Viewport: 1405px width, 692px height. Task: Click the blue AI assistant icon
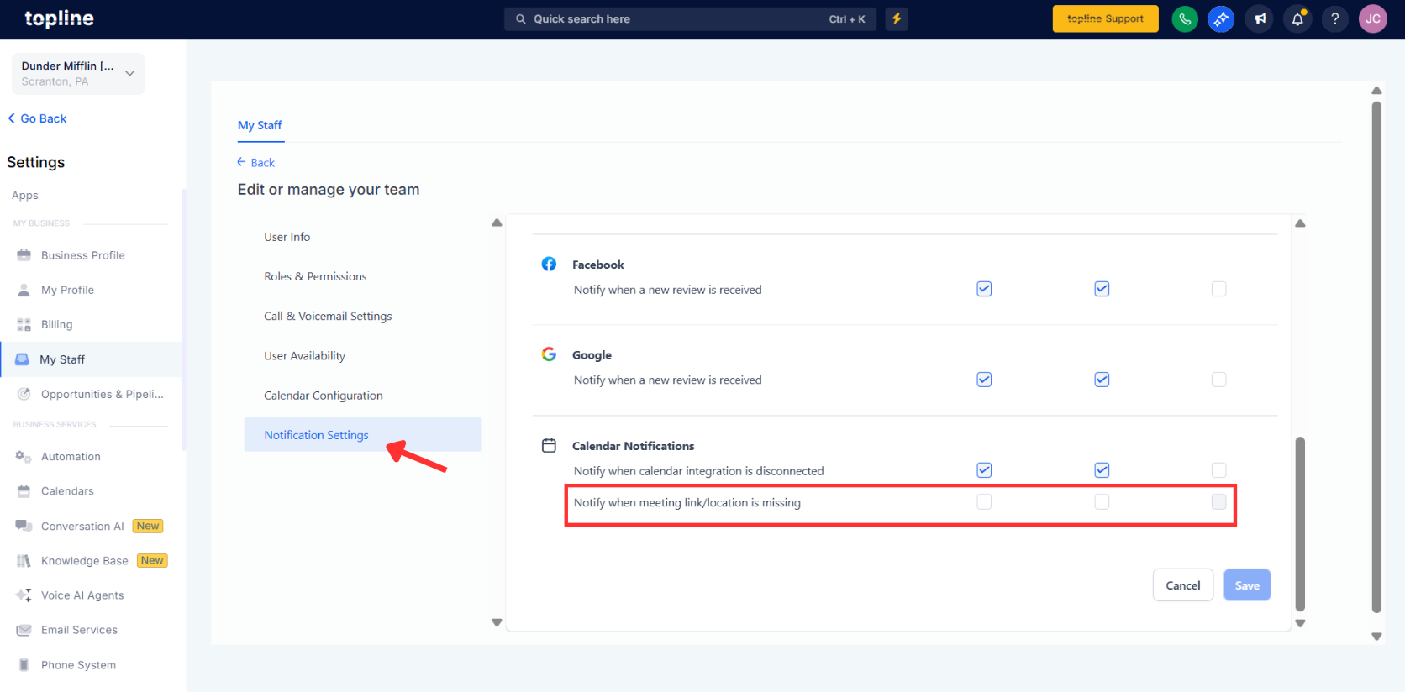[1221, 18]
